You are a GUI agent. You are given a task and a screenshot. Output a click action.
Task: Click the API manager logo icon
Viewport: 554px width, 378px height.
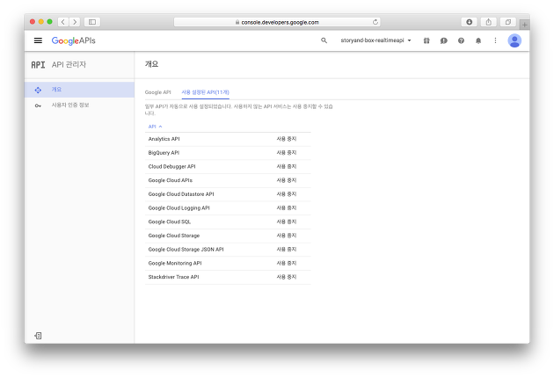(x=38, y=65)
